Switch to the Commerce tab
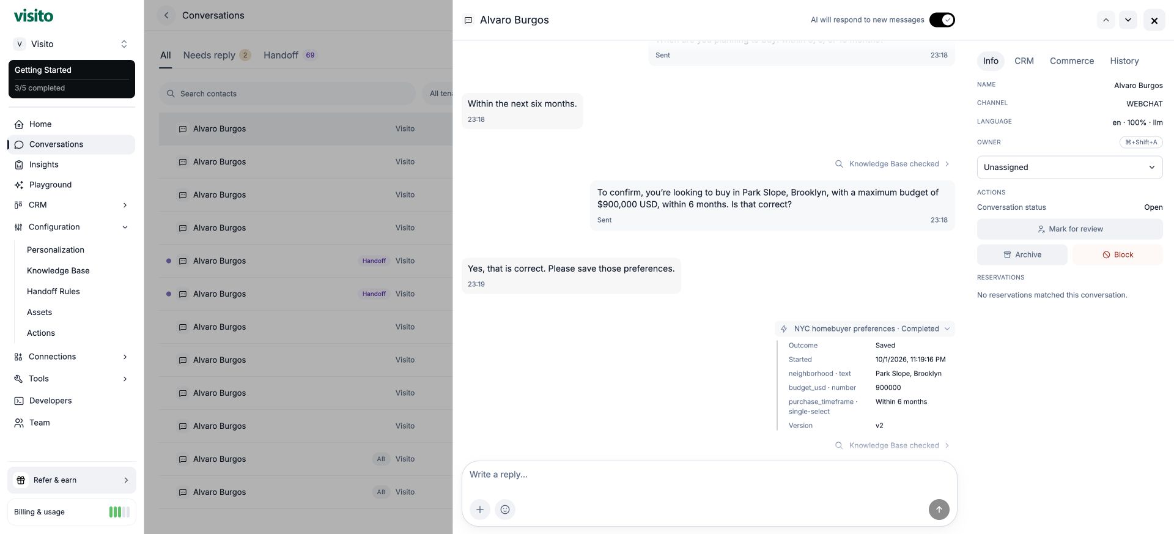Image resolution: width=1174 pixels, height=534 pixels. [1071, 61]
